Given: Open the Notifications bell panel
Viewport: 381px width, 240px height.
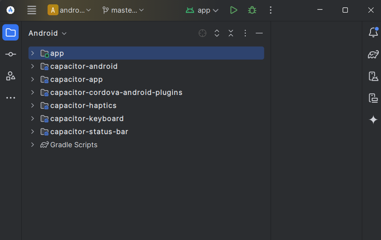Looking at the screenshot, I should (x=373, y=32).
